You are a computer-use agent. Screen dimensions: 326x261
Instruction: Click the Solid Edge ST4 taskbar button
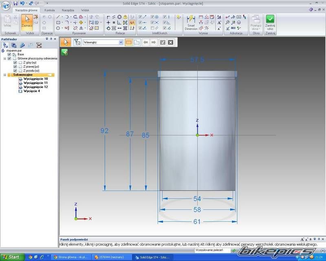point(152,257)
